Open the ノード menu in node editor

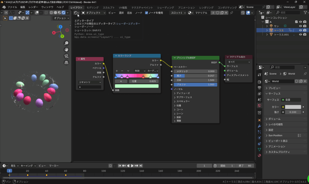tap(139, 13)
